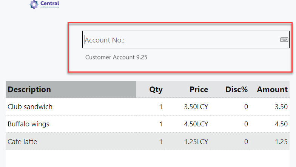This screenshot has height=167, width=296.
Task: Click the 1.25LCY price cell
Action: pyautogui.click(x=196, y=142)
